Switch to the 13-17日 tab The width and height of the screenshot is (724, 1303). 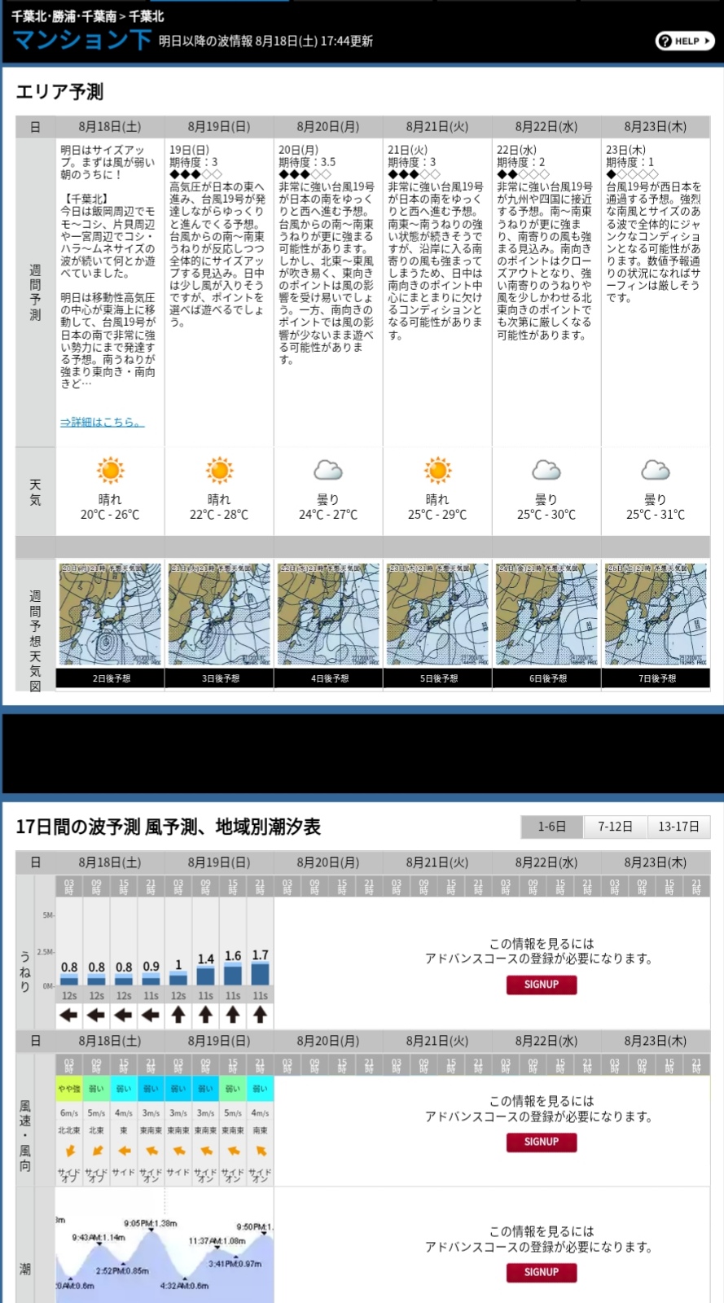[678, 826]
